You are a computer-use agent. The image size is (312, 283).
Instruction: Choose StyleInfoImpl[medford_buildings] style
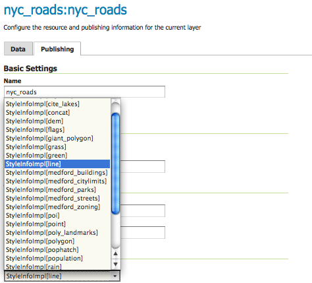coord(57,172)
